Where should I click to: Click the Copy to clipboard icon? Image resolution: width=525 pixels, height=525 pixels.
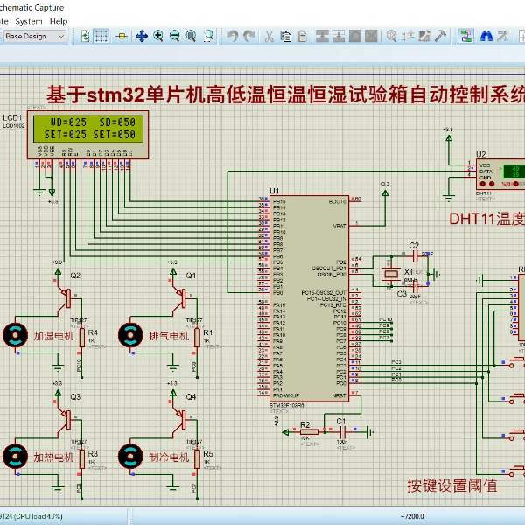coord(285,36)
